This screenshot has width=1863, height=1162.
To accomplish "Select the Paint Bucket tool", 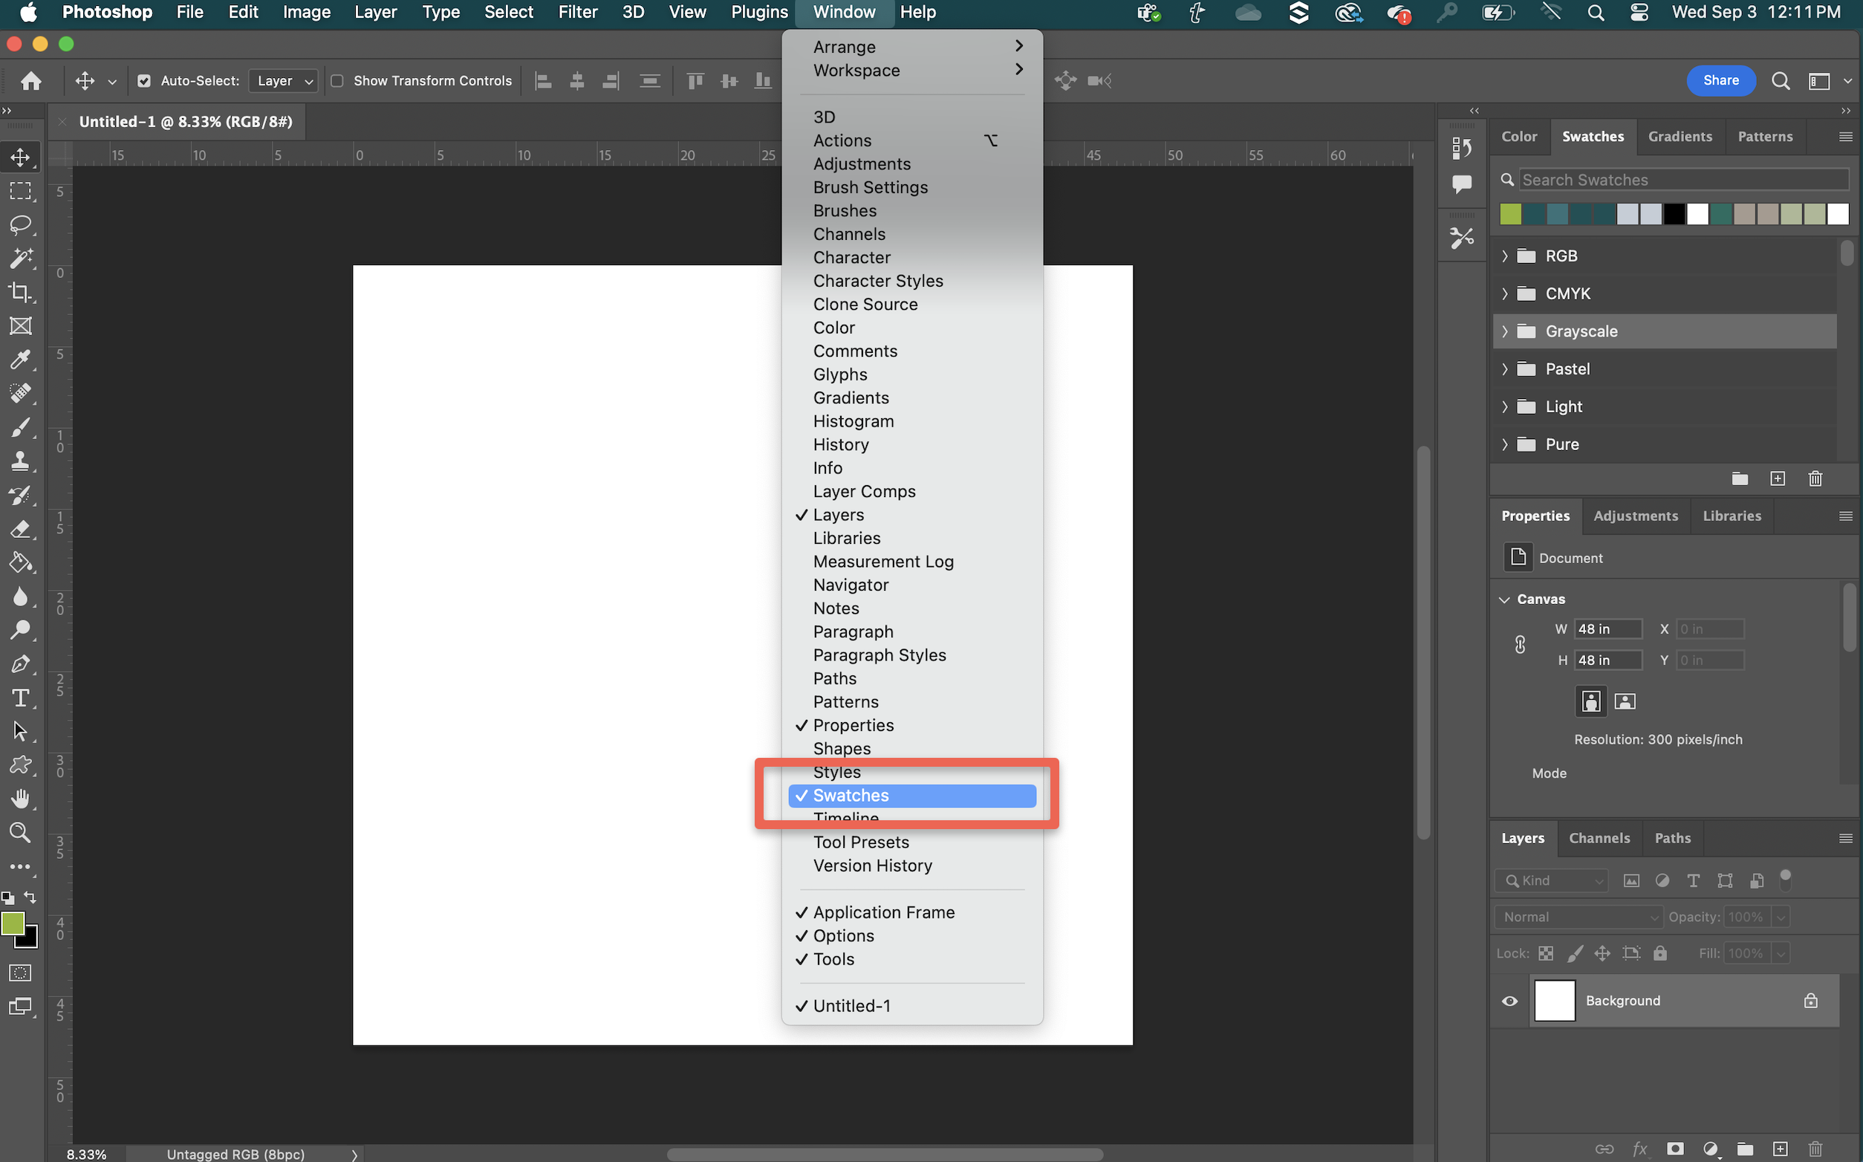I will (x=21, y=562).
